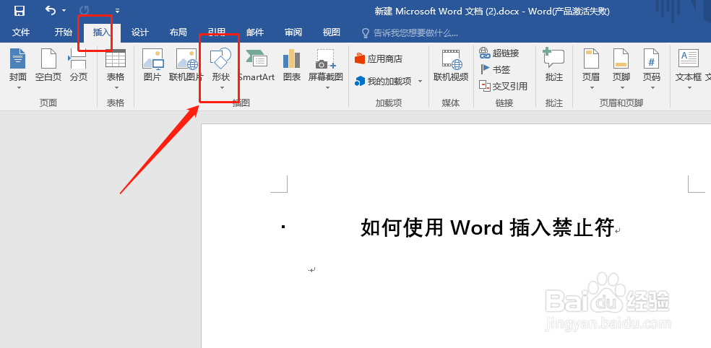Expand the 页脚 dropdown arrow
This screenshot has height=348, width=711.
pyautogui.click(x=621, y=87)
